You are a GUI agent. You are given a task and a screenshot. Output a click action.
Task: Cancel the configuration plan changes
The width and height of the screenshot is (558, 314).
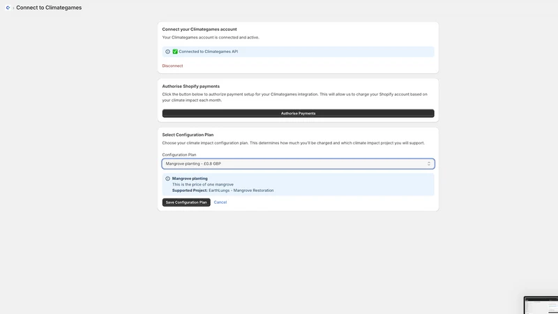coord(220,202)
